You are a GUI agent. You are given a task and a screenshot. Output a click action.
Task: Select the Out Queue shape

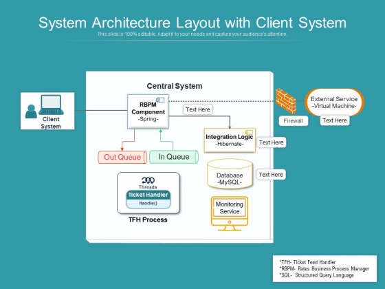point(122,158)
